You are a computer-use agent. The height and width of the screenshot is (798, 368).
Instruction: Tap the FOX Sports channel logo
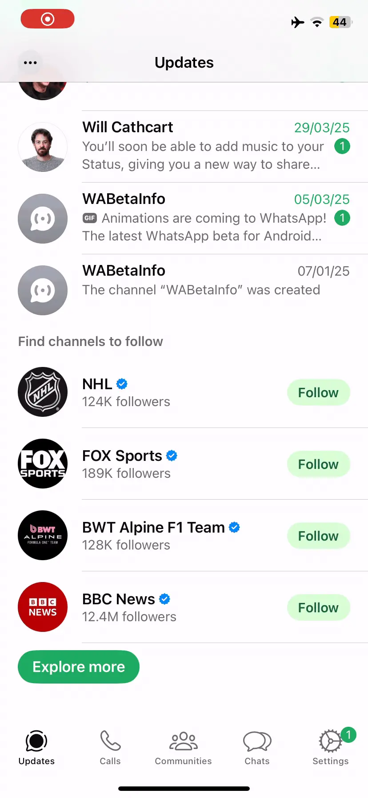[x=43, y=464]
